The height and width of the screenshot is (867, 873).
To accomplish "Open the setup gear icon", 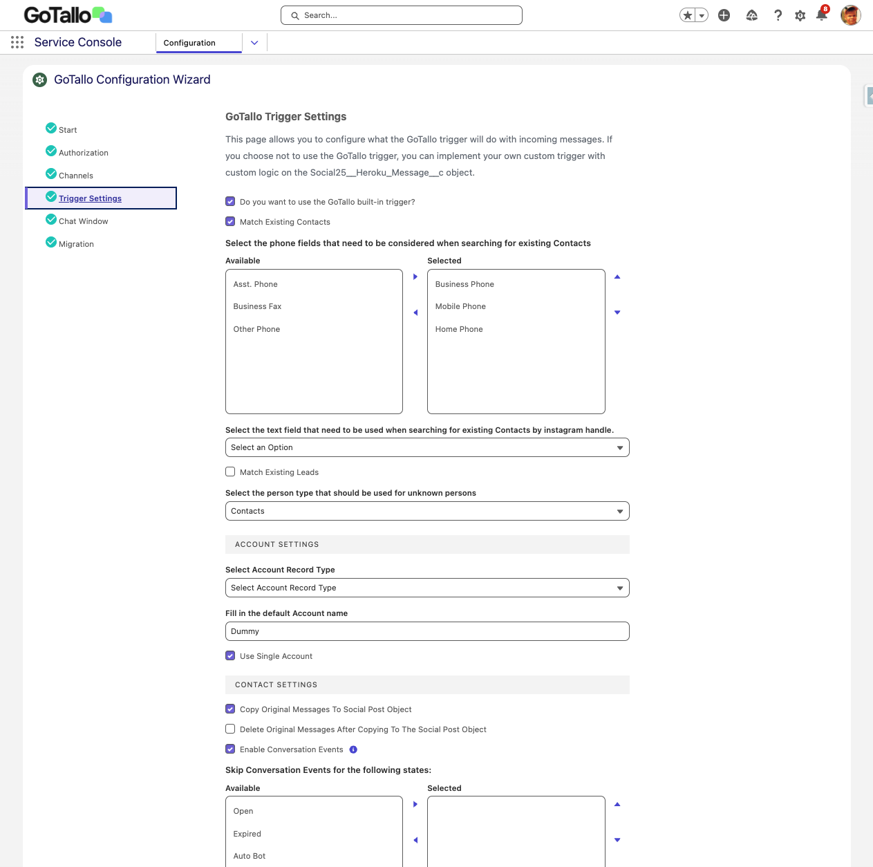I will [800, 15].
